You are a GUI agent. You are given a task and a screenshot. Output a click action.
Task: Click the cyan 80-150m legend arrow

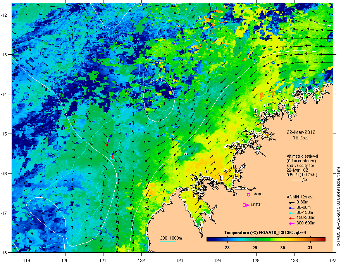coord(292,213)
